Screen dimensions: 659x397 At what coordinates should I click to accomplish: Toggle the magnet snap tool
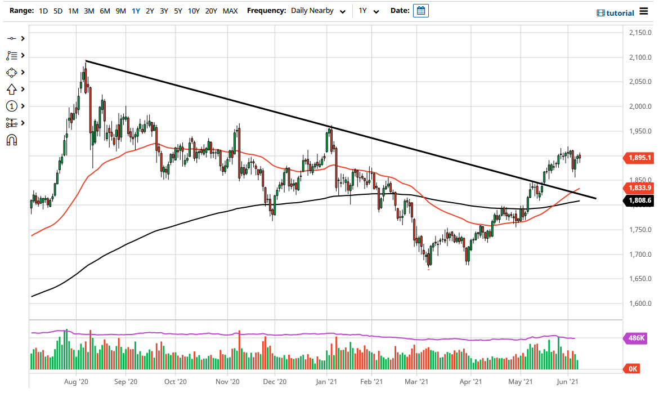click(11, 140)
